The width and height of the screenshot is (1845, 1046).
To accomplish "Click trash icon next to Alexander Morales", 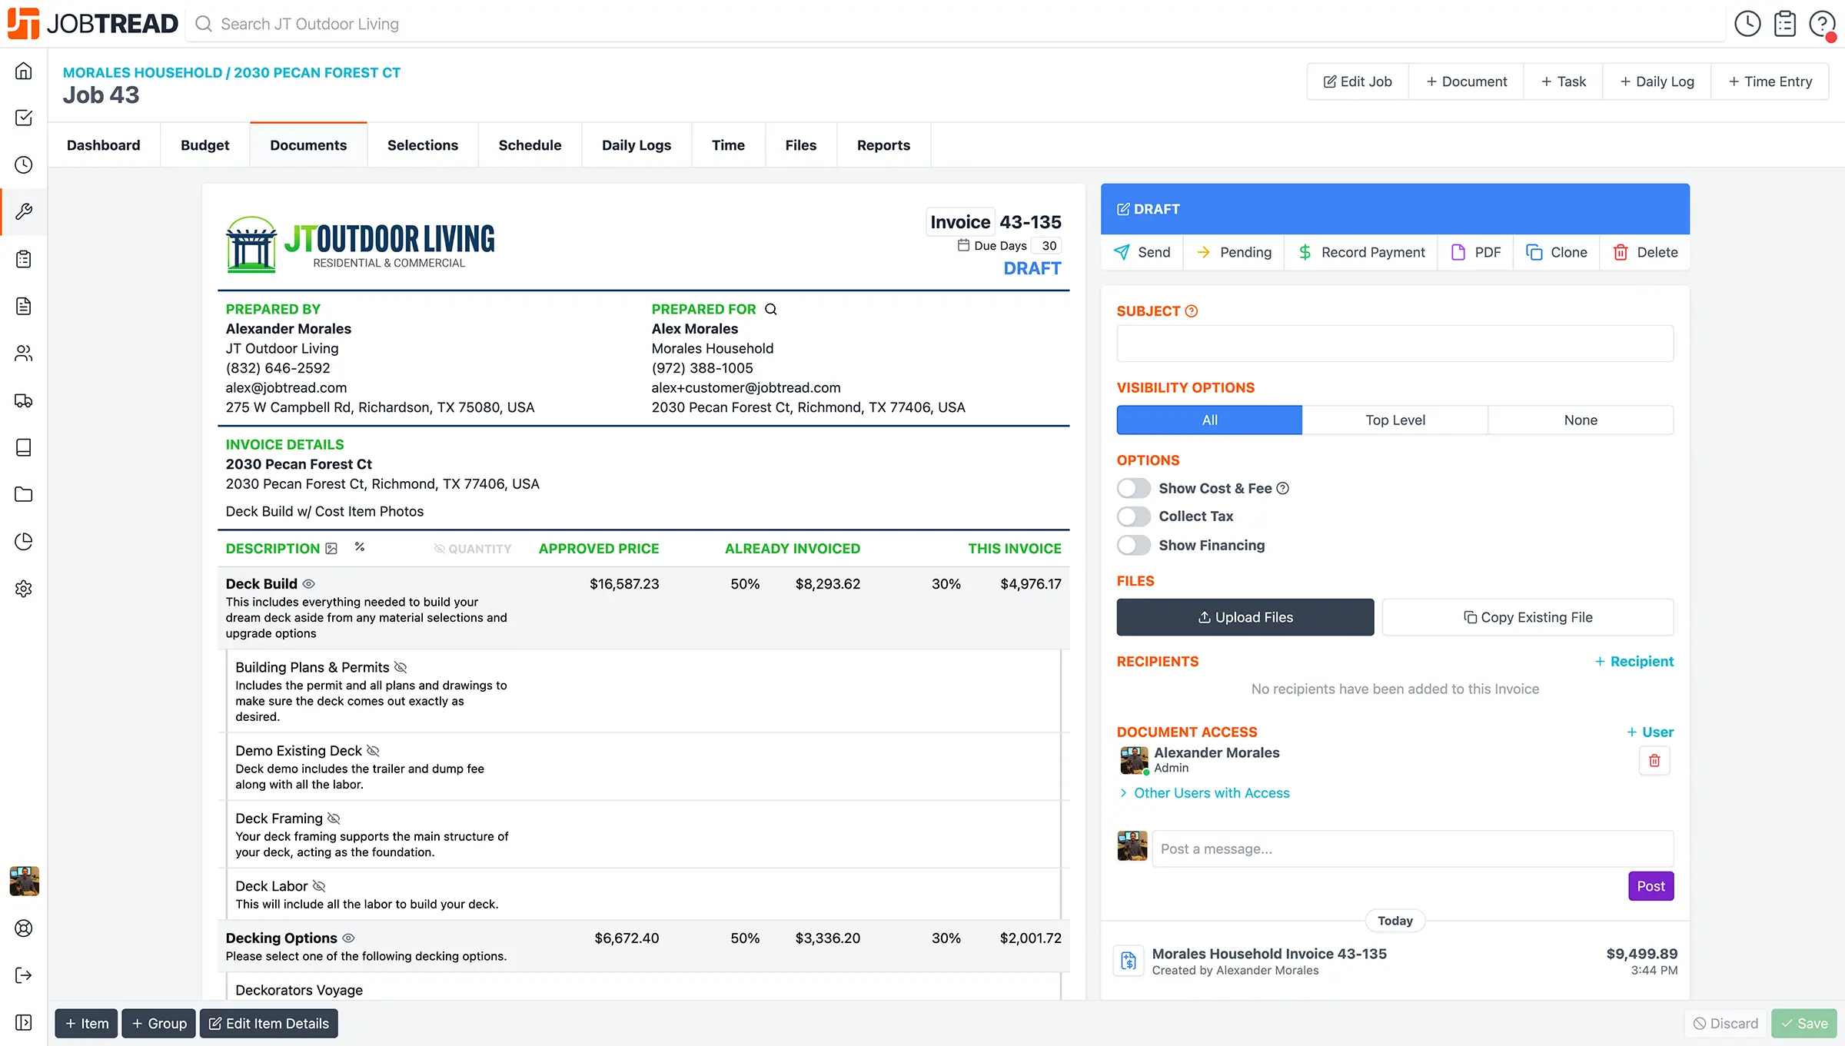I will (1654, 760).
